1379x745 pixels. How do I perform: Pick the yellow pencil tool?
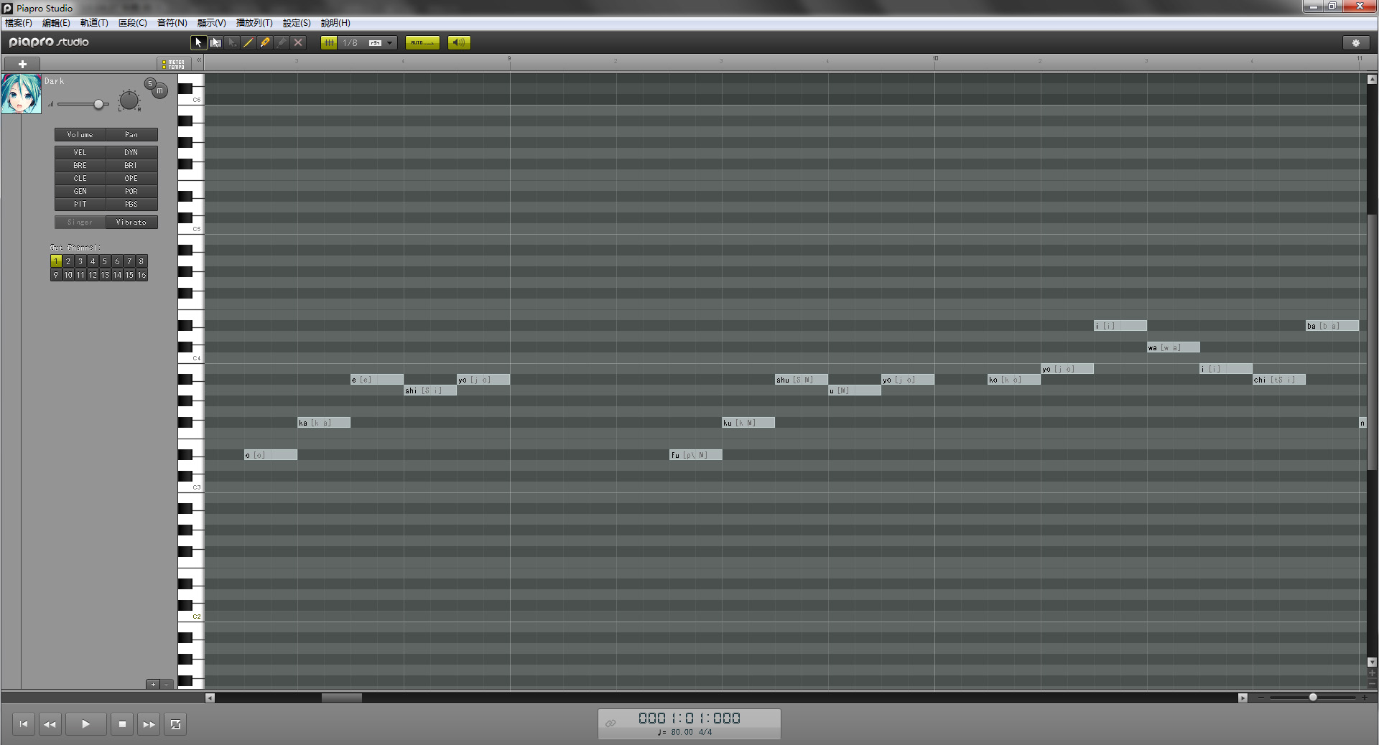265,42
